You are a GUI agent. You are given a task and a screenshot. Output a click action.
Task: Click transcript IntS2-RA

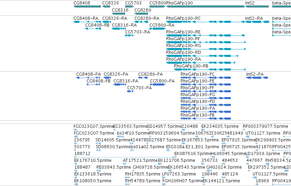pos(257,22)
